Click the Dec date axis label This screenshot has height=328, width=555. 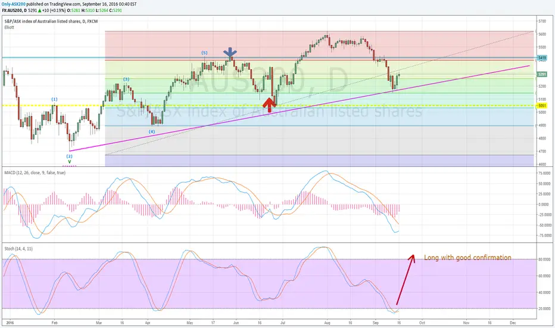point(513,323)
